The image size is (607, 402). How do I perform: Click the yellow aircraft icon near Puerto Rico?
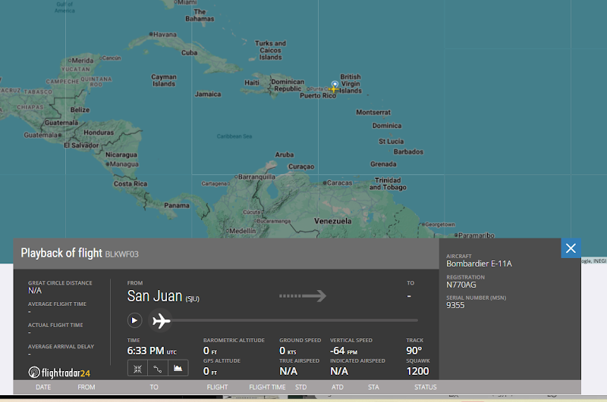click(x=334, y=89)
